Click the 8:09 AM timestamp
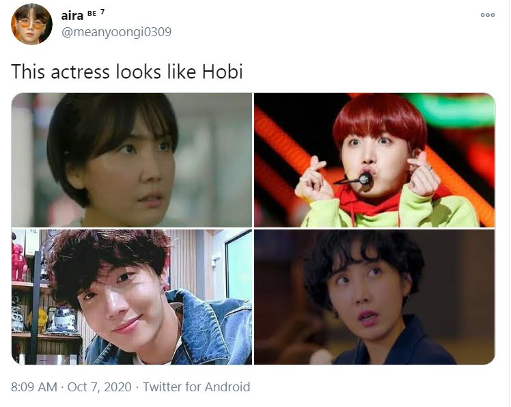This screenshot has width=511, height=407. click(x=34, y=387)
